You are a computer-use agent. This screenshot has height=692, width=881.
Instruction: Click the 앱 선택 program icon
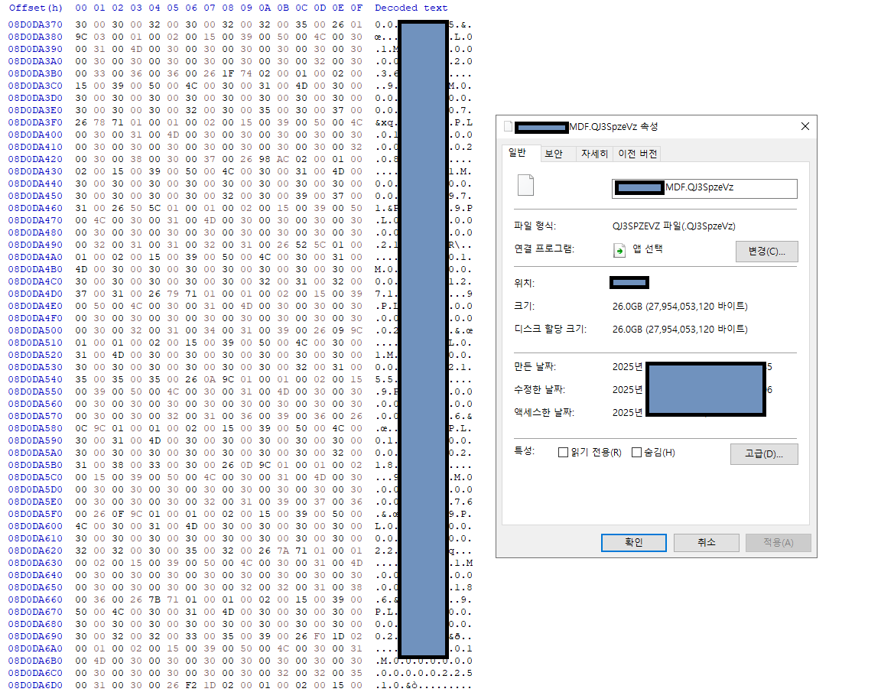click(619, 251)
